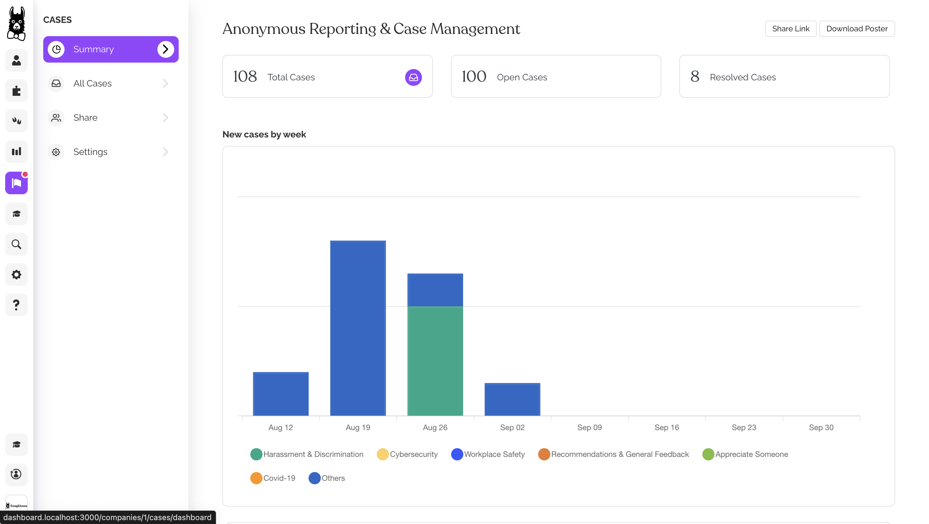Expand the All Cases chevron

165,83
